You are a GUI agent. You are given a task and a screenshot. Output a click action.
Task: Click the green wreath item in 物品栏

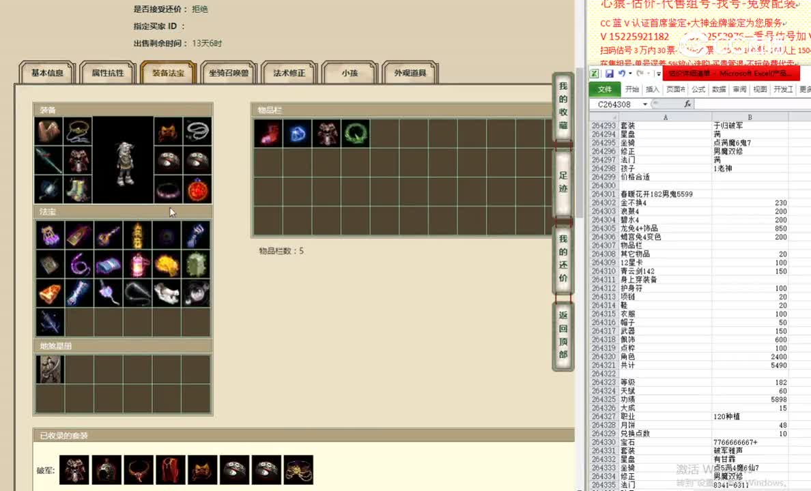coord(356,134)
